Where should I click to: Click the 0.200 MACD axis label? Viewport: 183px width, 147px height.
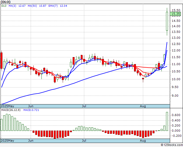pyautogui.click(x=176, y=125)
